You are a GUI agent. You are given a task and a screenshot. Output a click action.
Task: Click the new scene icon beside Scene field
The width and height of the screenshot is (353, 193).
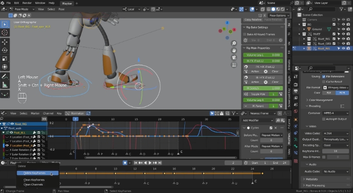pyautogui.click(x=297, y=3)
